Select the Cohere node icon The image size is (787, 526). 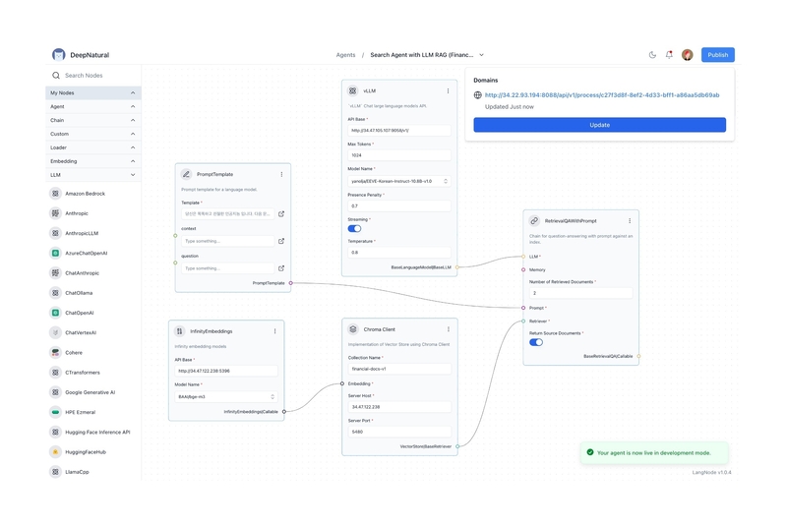pyautogui.click(x=55, y=353)
